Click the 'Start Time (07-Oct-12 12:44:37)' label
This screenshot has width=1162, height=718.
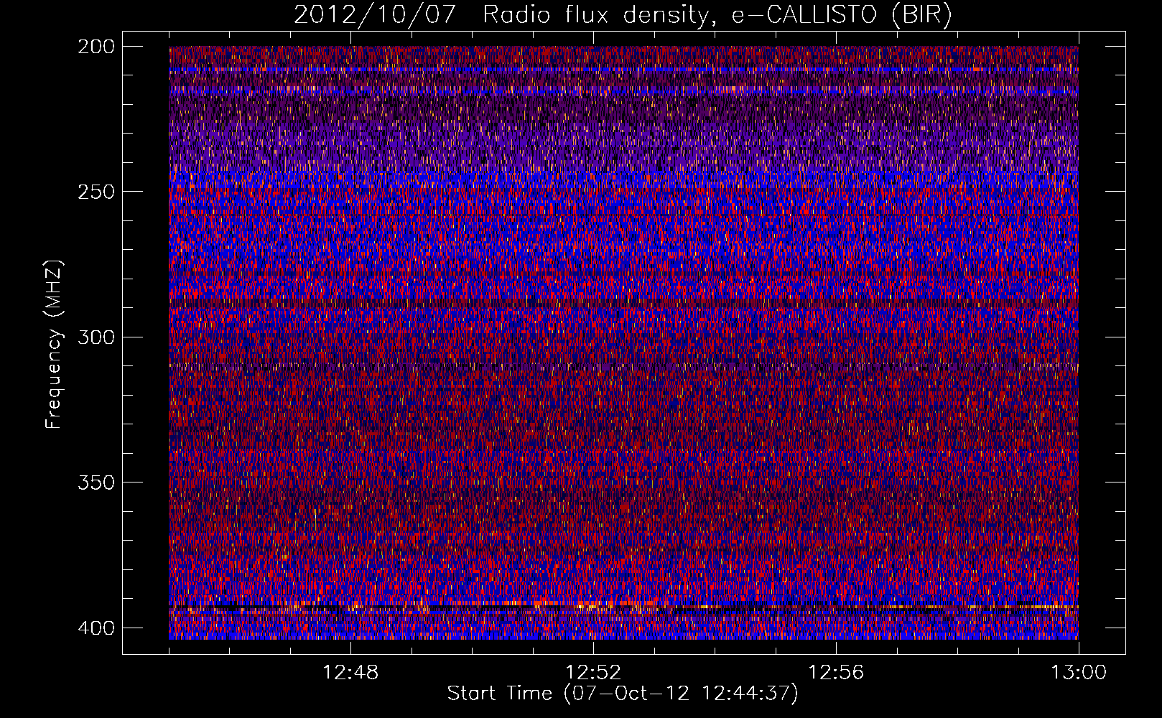tap(623, 694)
